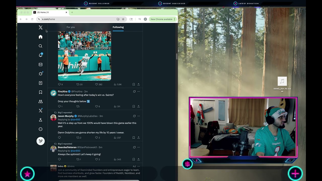The image size is (322, 181).
Task: Open Chrome profile avatar R
Action: point(145,19)
